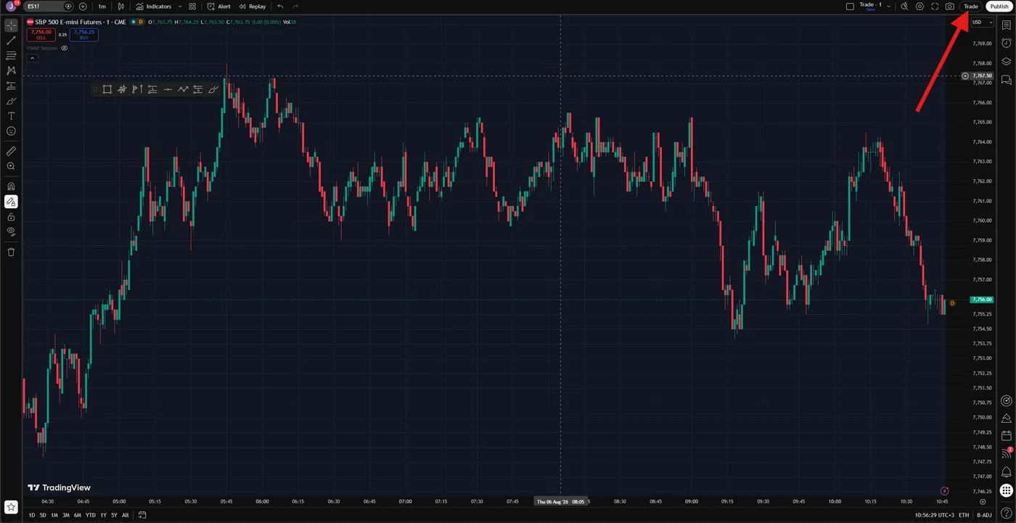Toggle stay in drawing mode
This screenshot has height=523, width=1016.
[11, 202]
